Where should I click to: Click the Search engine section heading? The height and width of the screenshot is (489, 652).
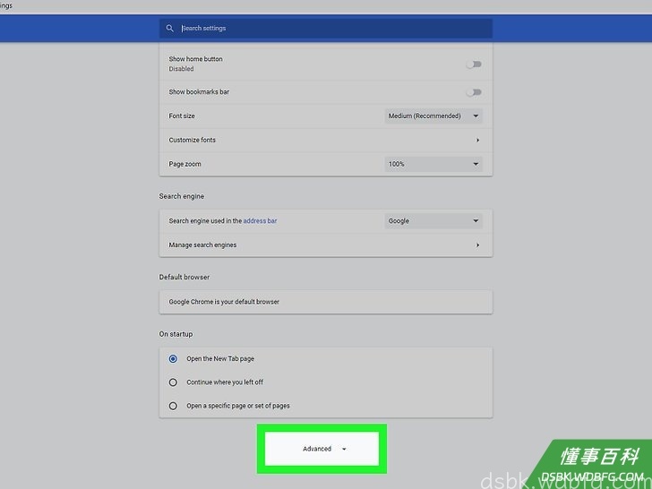[x=181, y=196]
